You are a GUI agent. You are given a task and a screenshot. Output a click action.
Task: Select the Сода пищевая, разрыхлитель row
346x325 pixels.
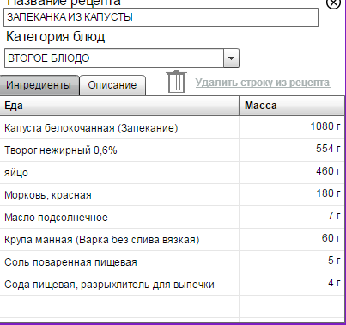pyautogui.click(x=173, y=285)
